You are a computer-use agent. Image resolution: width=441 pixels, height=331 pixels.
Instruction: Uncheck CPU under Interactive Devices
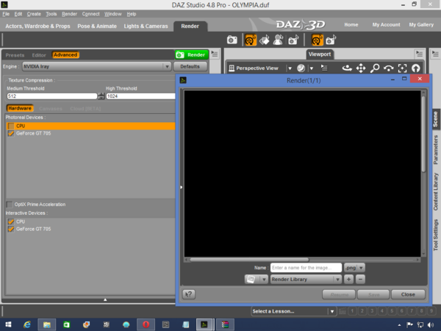tap(11, 221)
